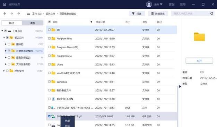Select the 我的备份文件 folder row
The width and height of the screenshot is (217, 127).
[x=111, y=90]
